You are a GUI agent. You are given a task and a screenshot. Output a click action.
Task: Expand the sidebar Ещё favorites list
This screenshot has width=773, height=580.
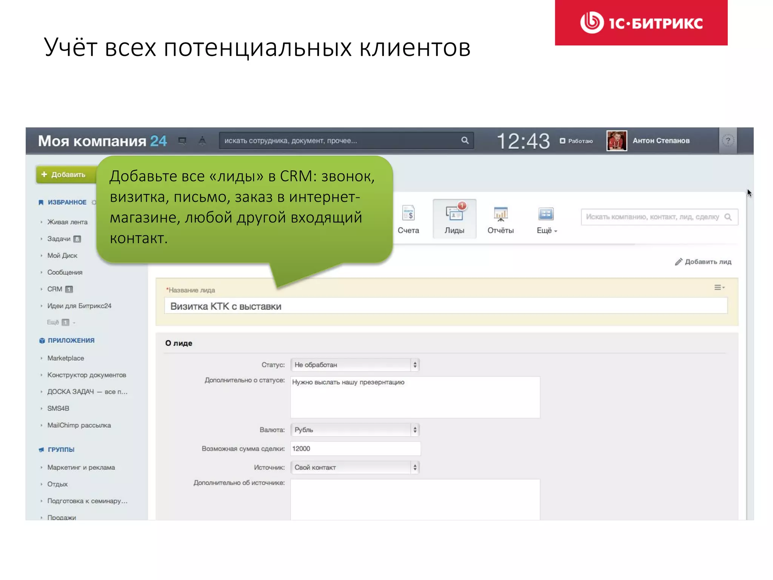coord(61,322)
